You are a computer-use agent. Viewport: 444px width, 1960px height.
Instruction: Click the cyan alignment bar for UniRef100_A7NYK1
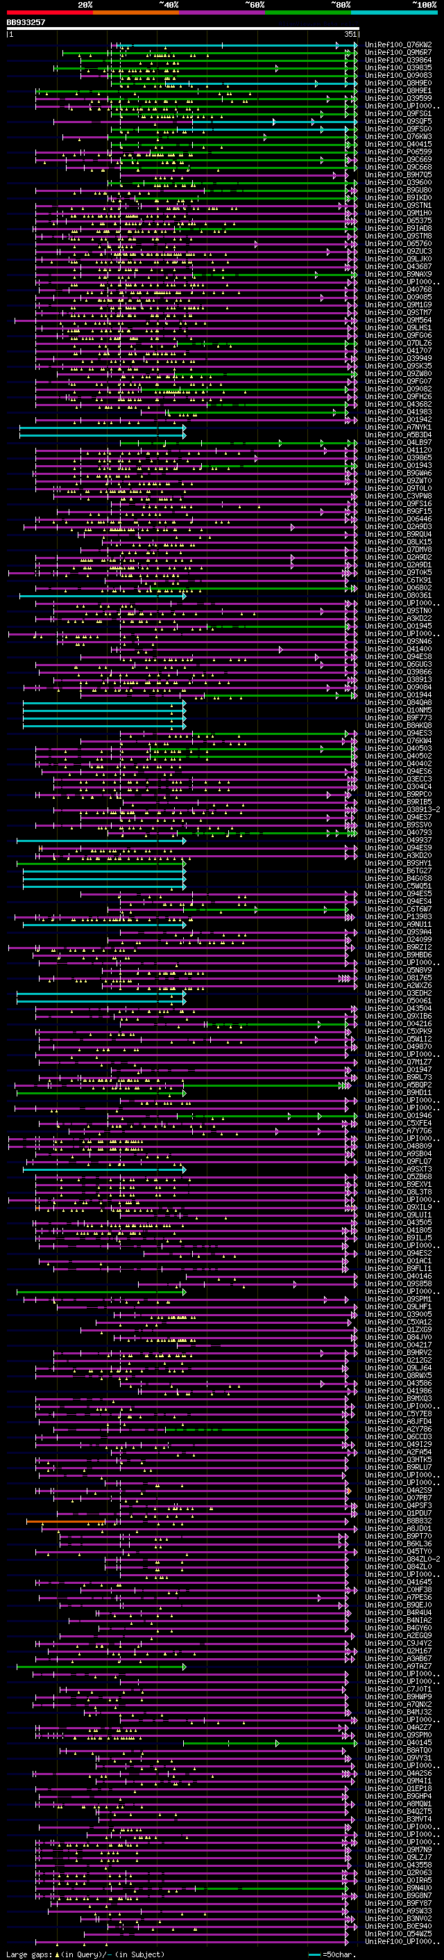tap(103, 428)
